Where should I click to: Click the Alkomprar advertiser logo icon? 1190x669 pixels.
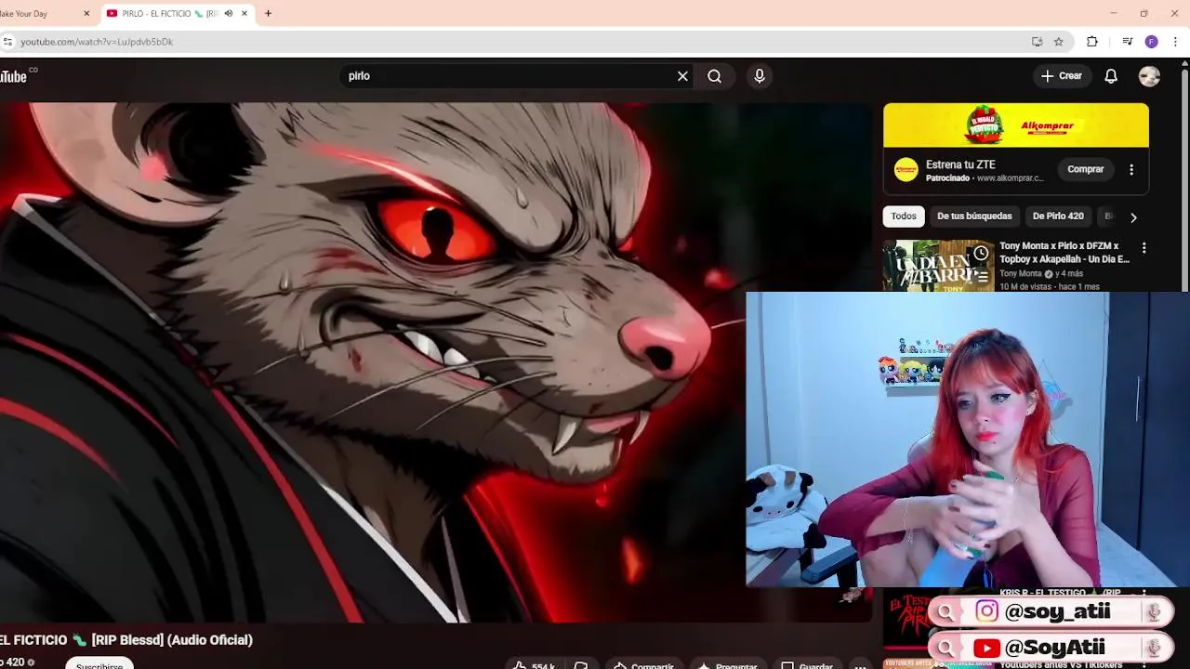[906, 170]
